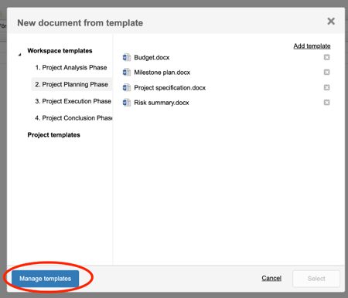348x298 pixels.
Task: Select 2. Project Planning Phase folder
Action: click(x=71, y=84)
